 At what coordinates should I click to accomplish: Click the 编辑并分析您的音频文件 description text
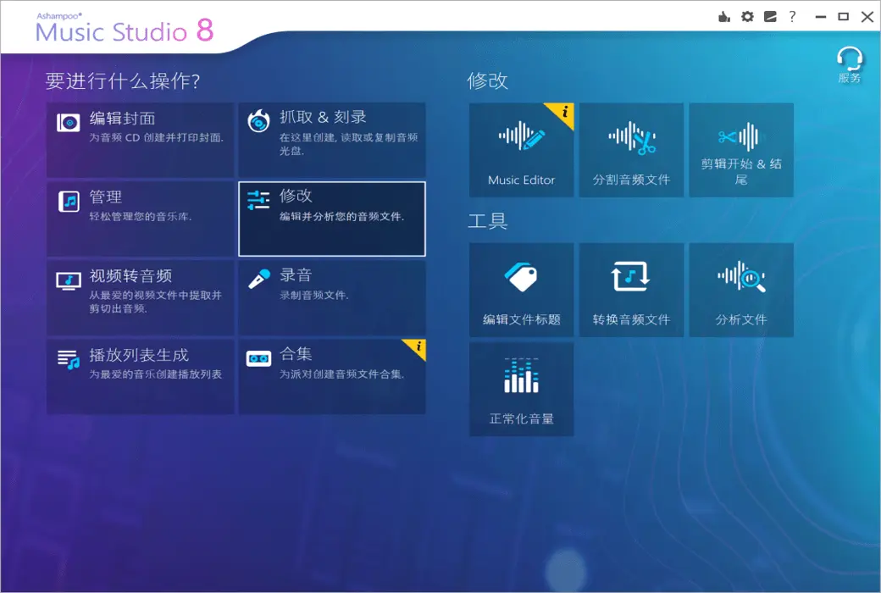pyautogui.click(x=341, y=216)
